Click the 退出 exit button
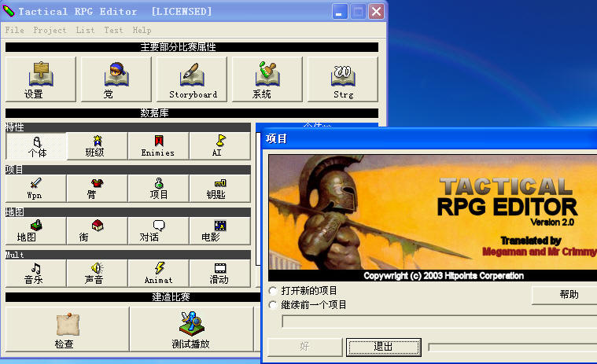597x364 pixels. pyautogui.click(x=383, y=347)
